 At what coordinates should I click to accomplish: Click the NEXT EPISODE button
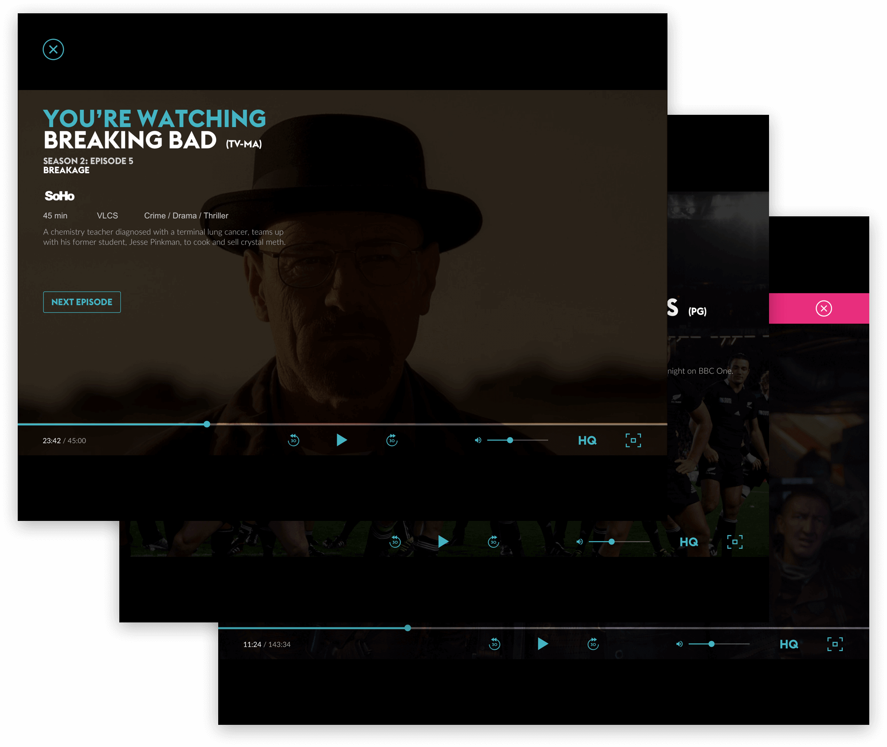click(82, 302)
